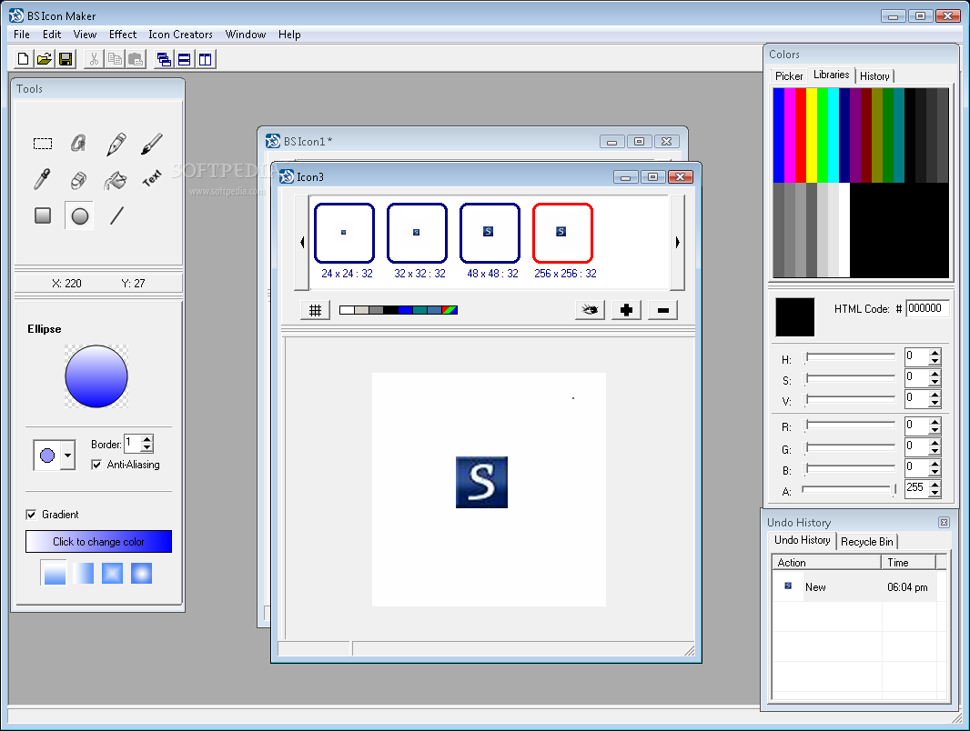Decrease the S value with down arrow
This screenshot has width=970, height=731.
(x=935, y=382)
